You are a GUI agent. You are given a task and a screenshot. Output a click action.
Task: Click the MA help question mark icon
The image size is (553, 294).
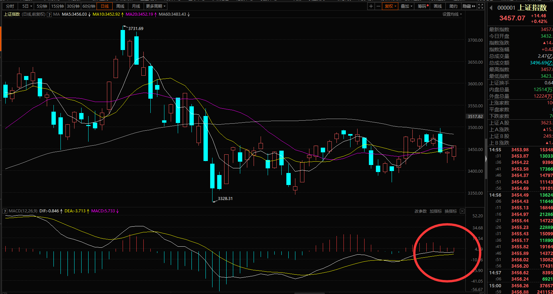[49, 14]
